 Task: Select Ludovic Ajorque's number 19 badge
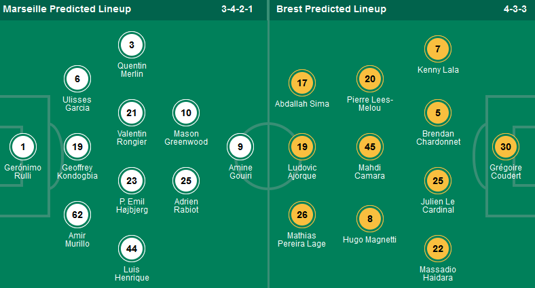(x=302, y=147)
